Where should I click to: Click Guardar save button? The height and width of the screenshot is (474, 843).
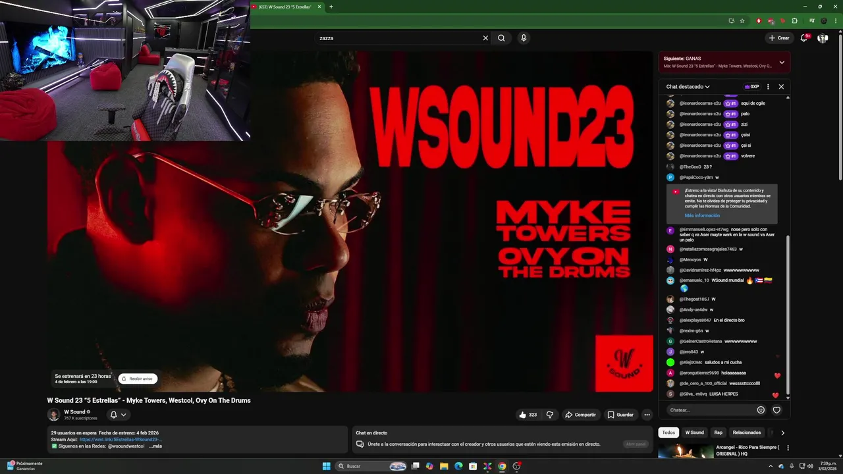(620, 415)
